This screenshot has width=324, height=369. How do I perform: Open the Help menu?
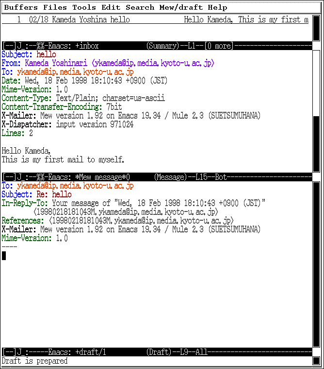point(217,7)
